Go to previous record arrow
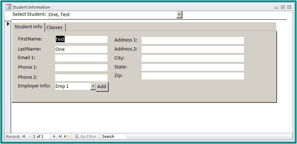 tap(29, 136)
